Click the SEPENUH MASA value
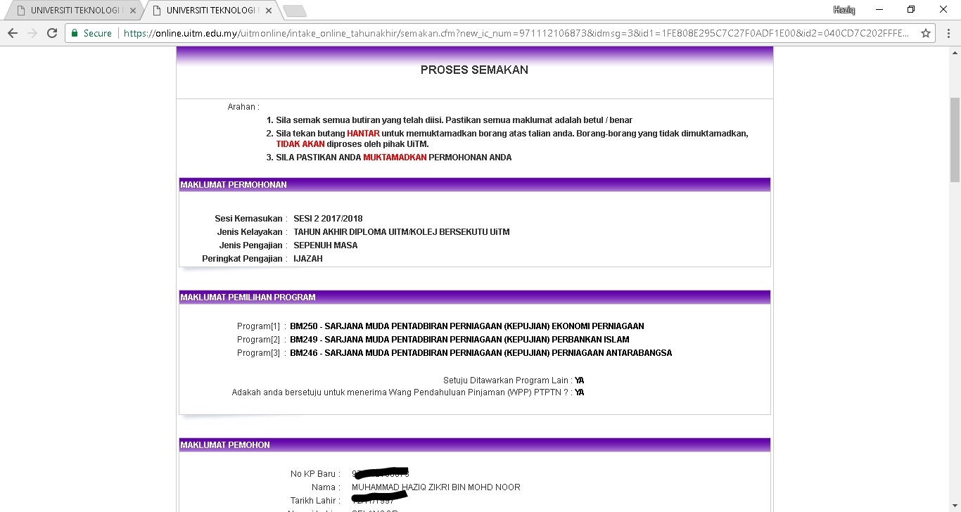Viewport: 961px width, 512px height. point(326,245)
